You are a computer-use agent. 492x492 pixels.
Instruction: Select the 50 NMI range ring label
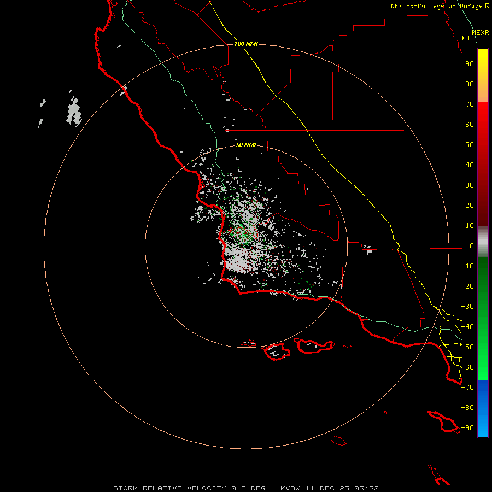click(246, 145)
